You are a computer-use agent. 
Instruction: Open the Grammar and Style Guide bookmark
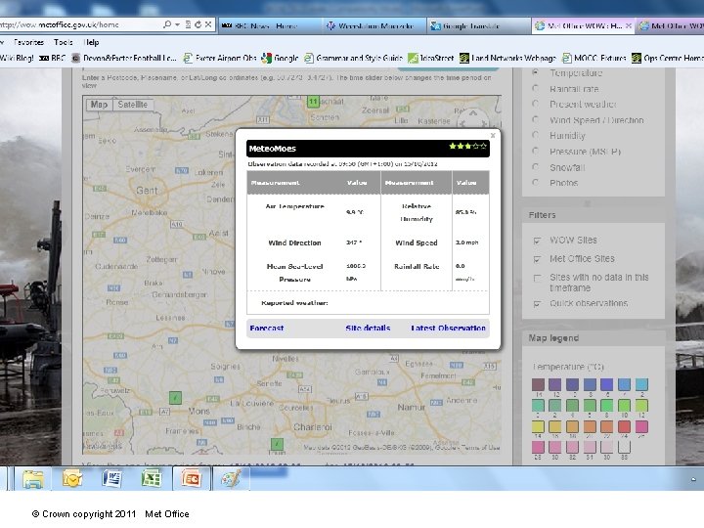pyautogui.click(x=353, y=58)
